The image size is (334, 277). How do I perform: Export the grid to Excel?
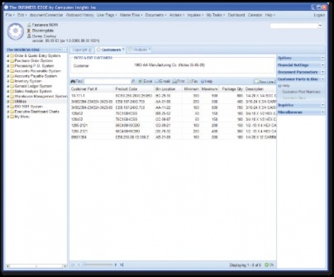[x=145, y=81]
